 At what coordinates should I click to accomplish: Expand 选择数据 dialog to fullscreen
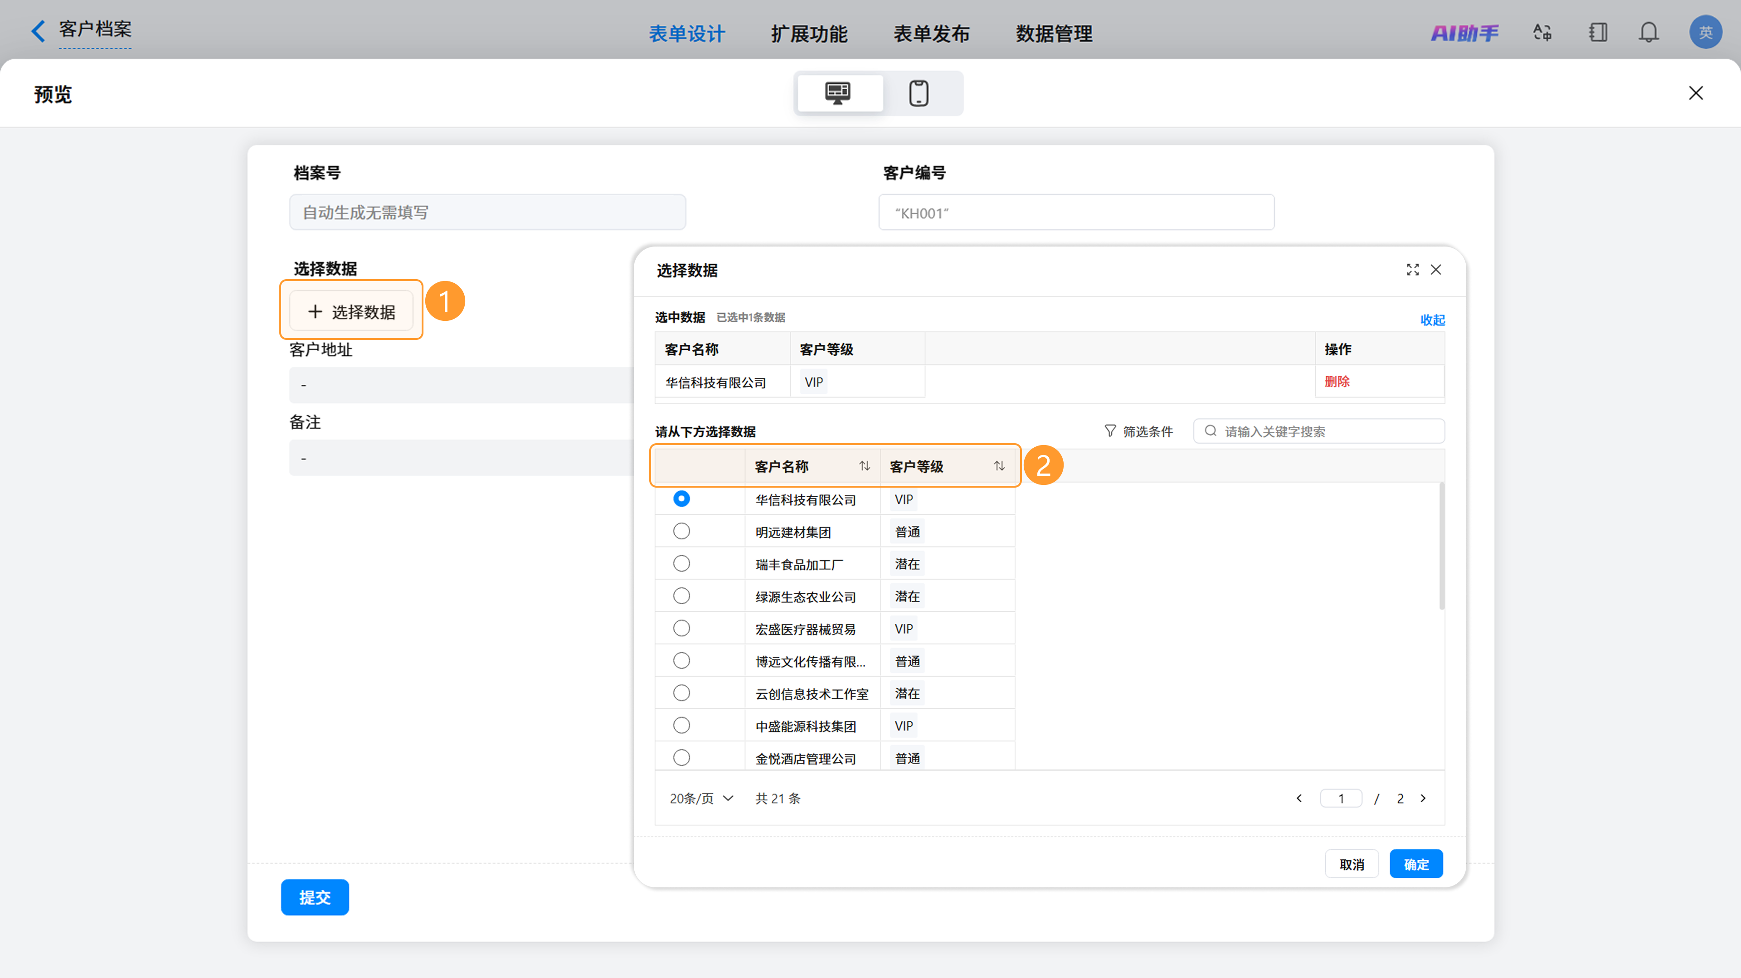[x=1413, y=270]
